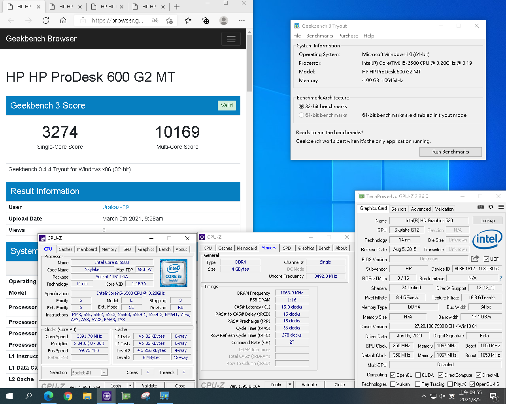The width and height of the screenshot is (506, 404).
Task: Open taskbar Search
Action: coord(28,396)
